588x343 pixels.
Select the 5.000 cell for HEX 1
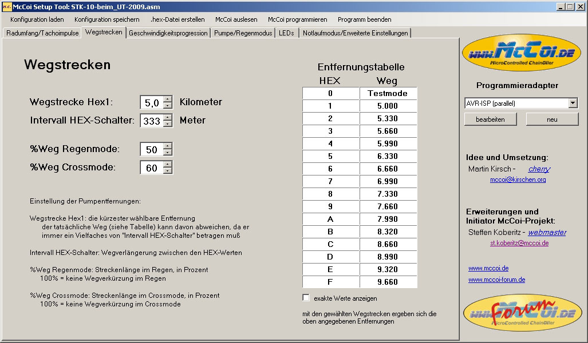[x=388, y=106]
